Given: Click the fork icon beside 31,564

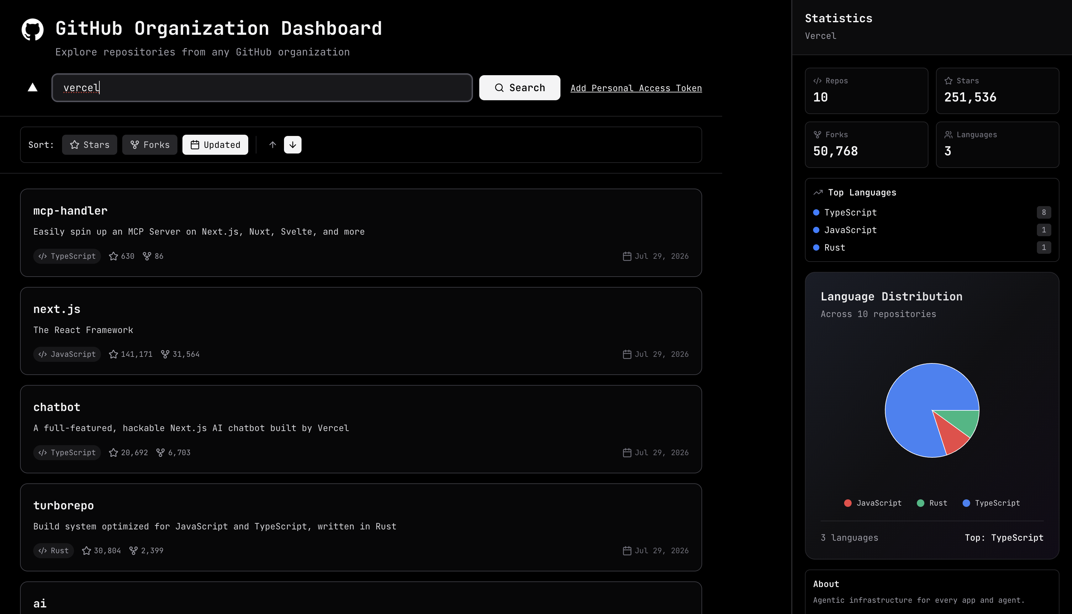Looking at the screenshot, I should tap(165, 354).
